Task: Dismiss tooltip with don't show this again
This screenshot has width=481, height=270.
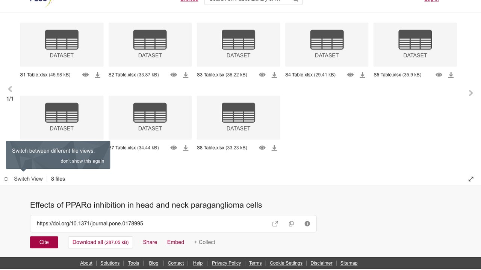Action: (82, 161)
